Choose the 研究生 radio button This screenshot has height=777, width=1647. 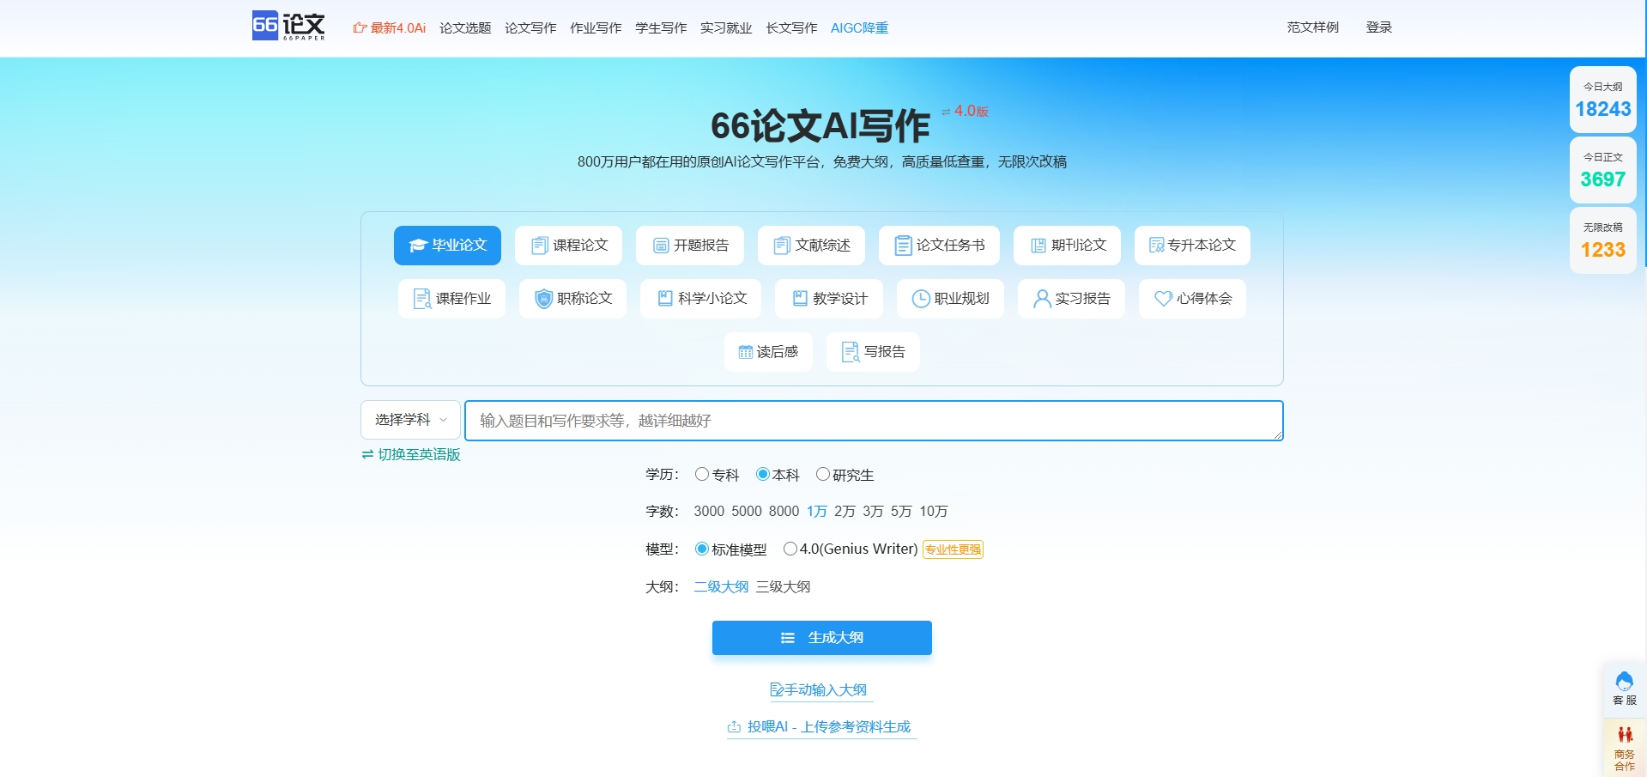coord(822,474)
